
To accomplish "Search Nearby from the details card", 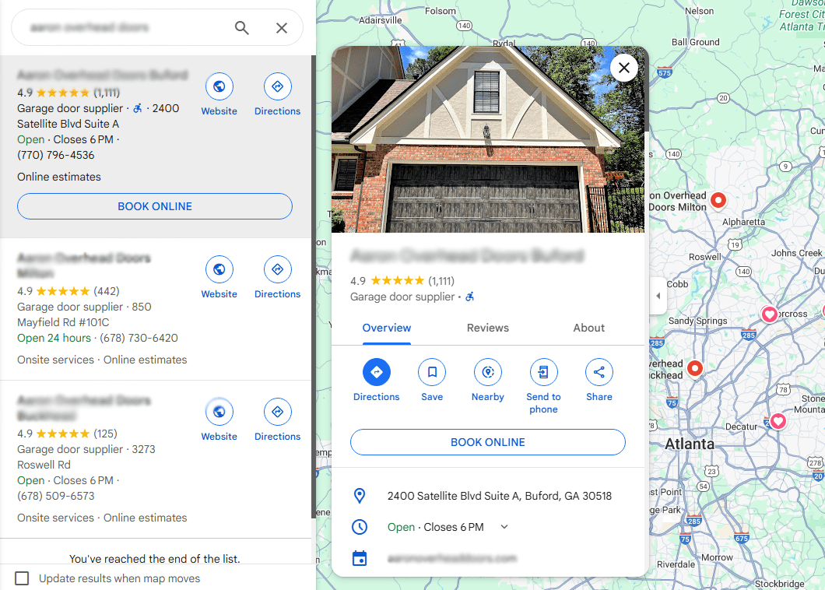I will point(488,372).
